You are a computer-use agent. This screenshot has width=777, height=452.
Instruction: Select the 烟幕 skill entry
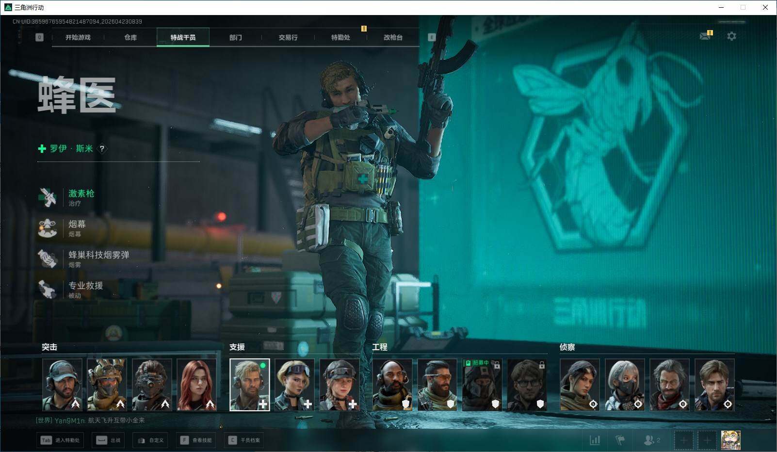coord(48,228)
